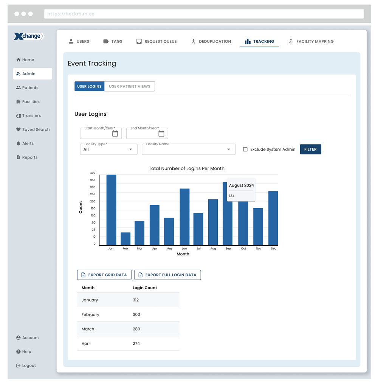Click the Filter button
The height and width of the screenshot is (386, 378).
pyautogui.click(x=310, y=149)
